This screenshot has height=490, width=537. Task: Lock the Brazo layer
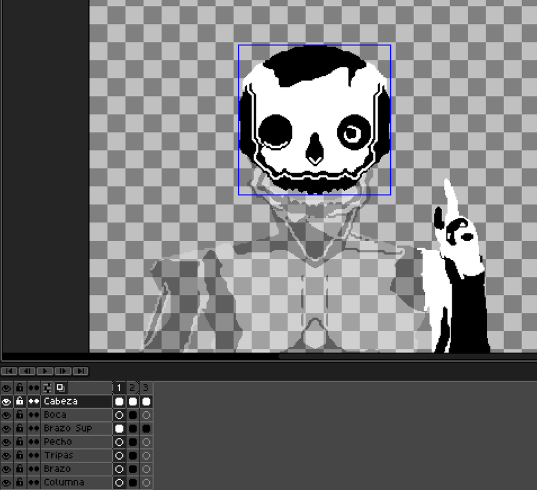click(20, 469)
